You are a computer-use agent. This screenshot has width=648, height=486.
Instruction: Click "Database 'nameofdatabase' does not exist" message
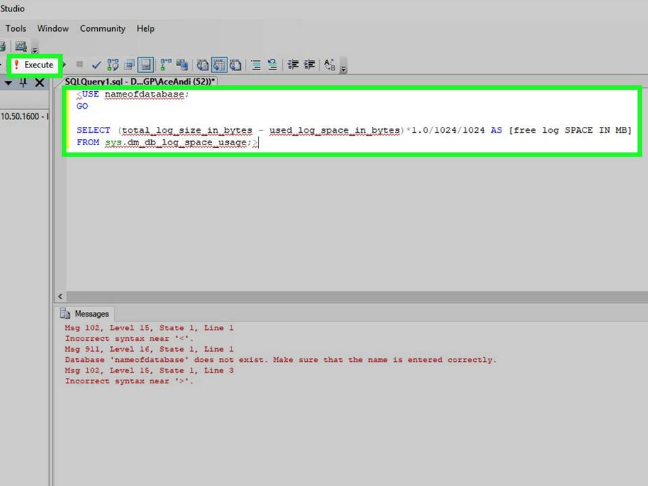point(281,360)
